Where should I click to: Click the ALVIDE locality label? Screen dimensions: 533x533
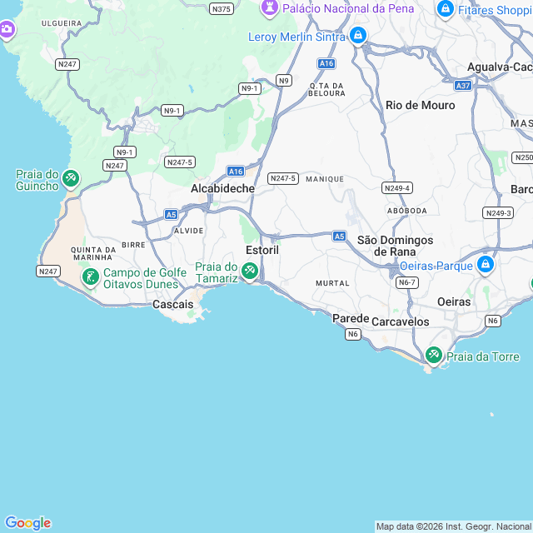189,231
